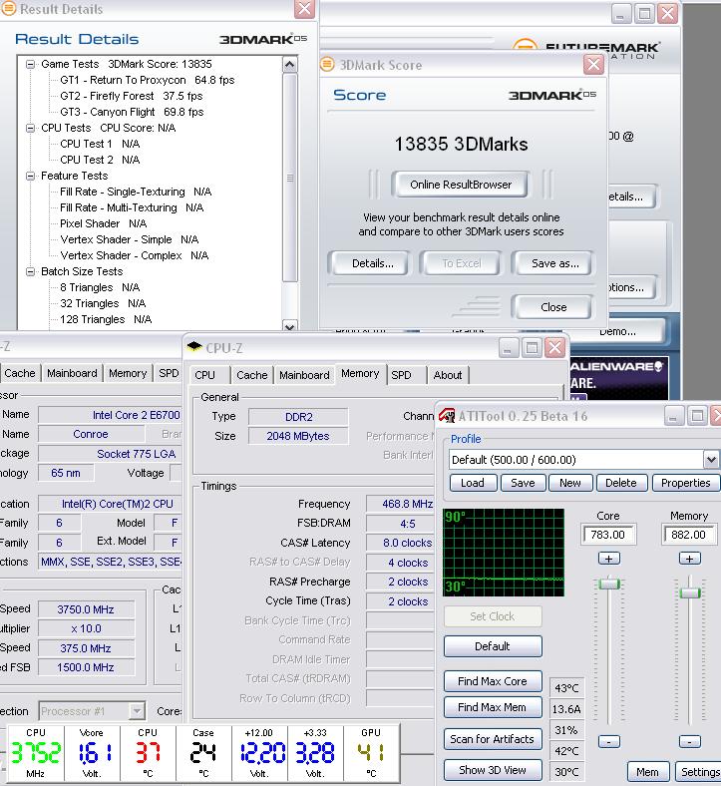Select GT3 - Canyon Flight row
This screenshot has height=786, width=721.
click(132, 112)
